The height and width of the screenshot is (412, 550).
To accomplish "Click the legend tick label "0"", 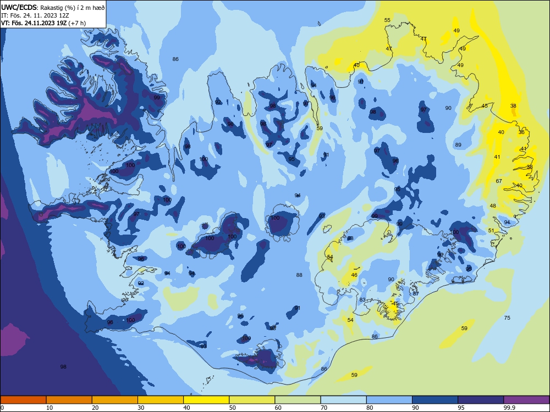I will 2,408.
